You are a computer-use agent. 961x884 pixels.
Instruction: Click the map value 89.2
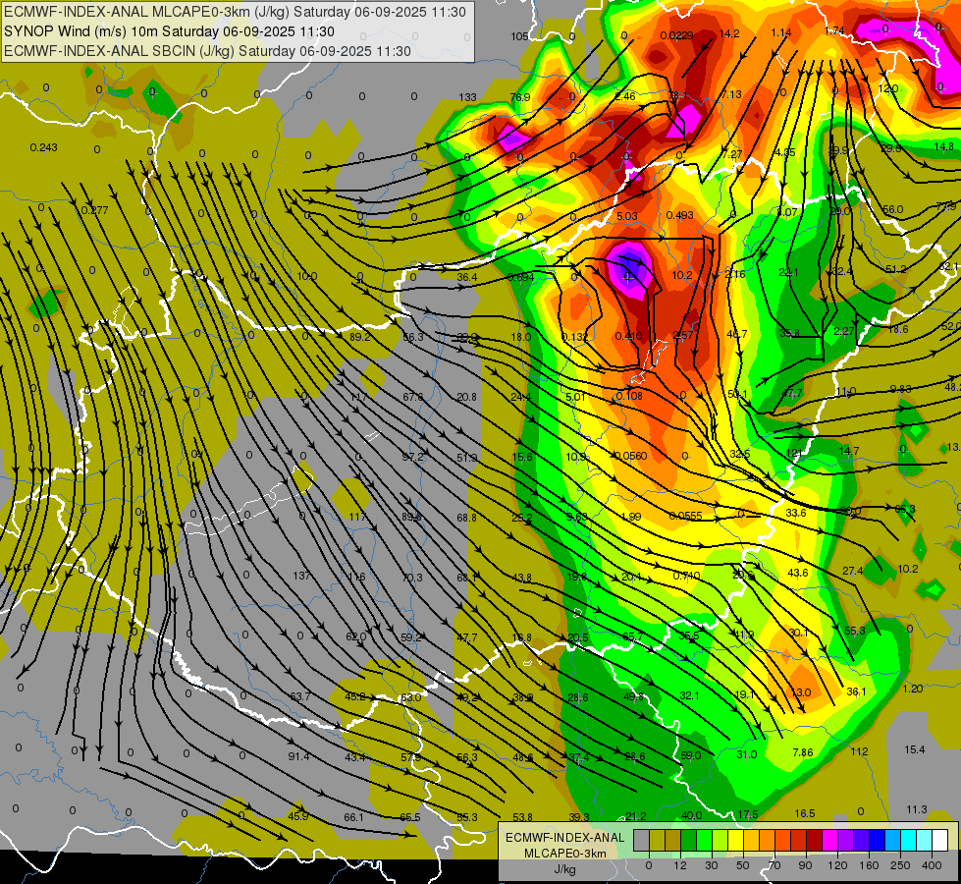tap(360, 338)
